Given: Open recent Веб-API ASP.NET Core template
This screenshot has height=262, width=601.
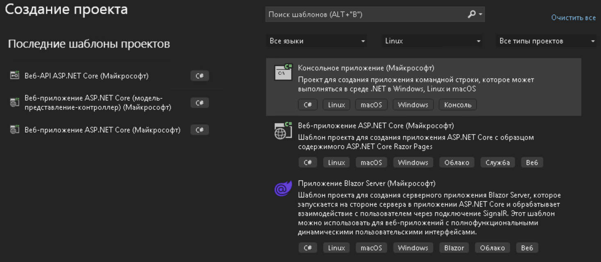Looking at the screenshot, I should [86, 76].
